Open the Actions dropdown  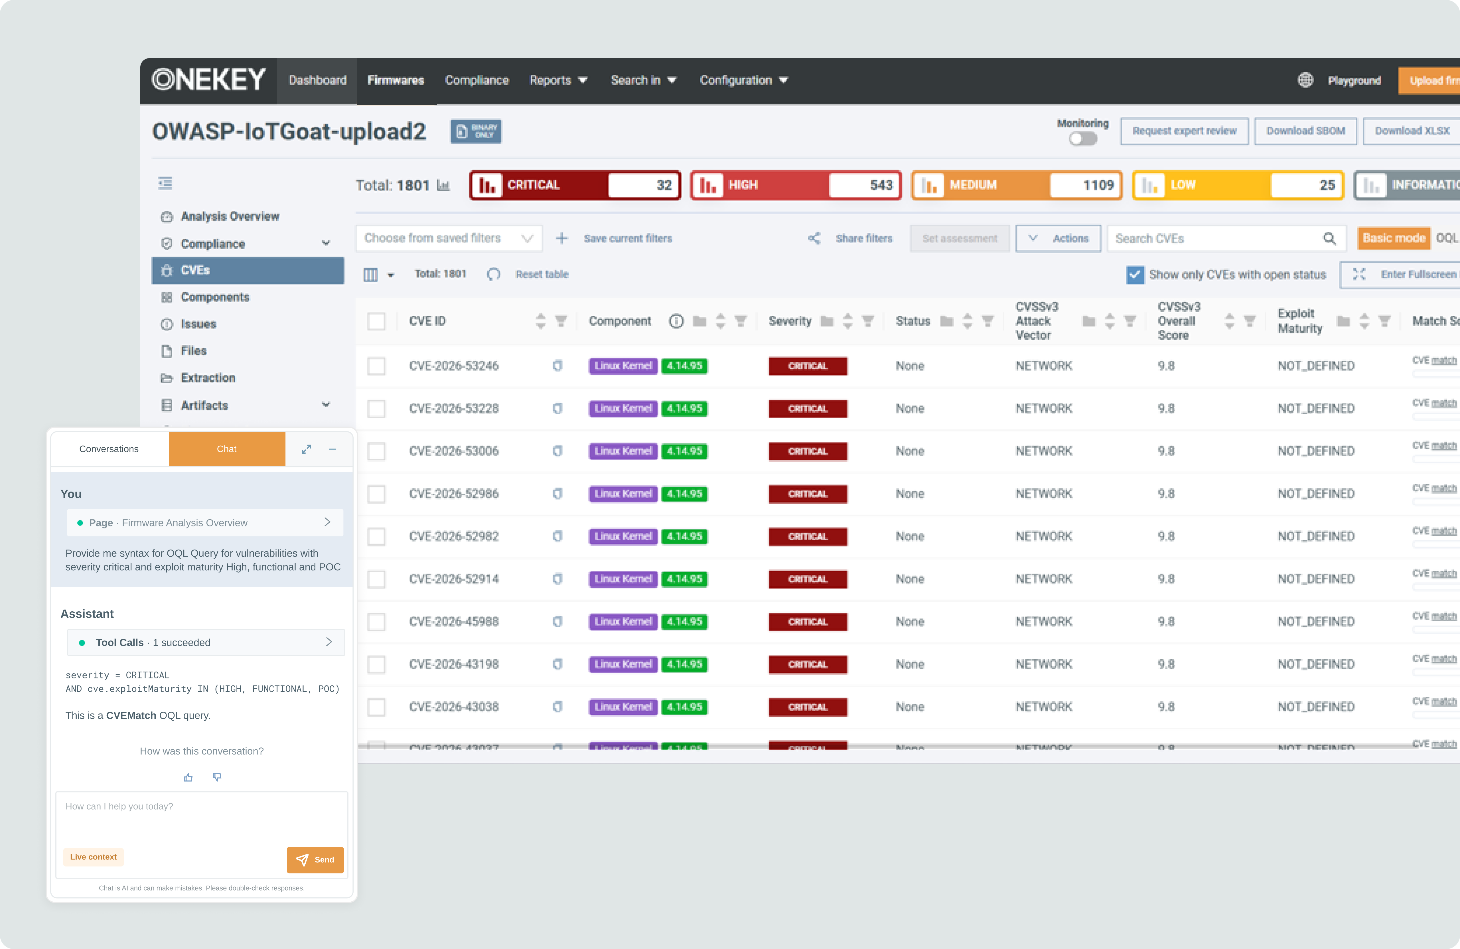(1058, 238)
